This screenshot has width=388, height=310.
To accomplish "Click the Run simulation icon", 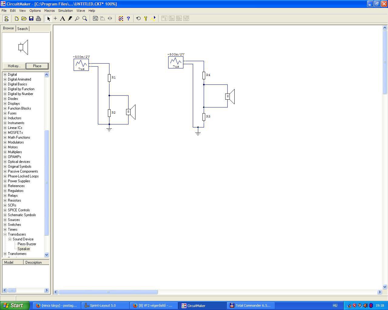I will point(153,18).
